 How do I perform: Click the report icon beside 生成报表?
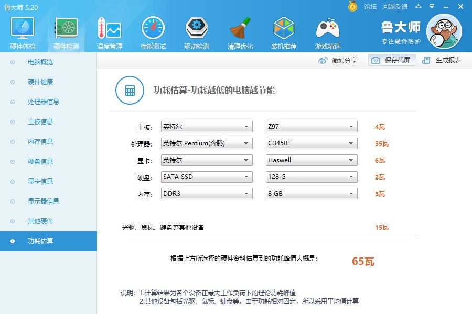426,60
